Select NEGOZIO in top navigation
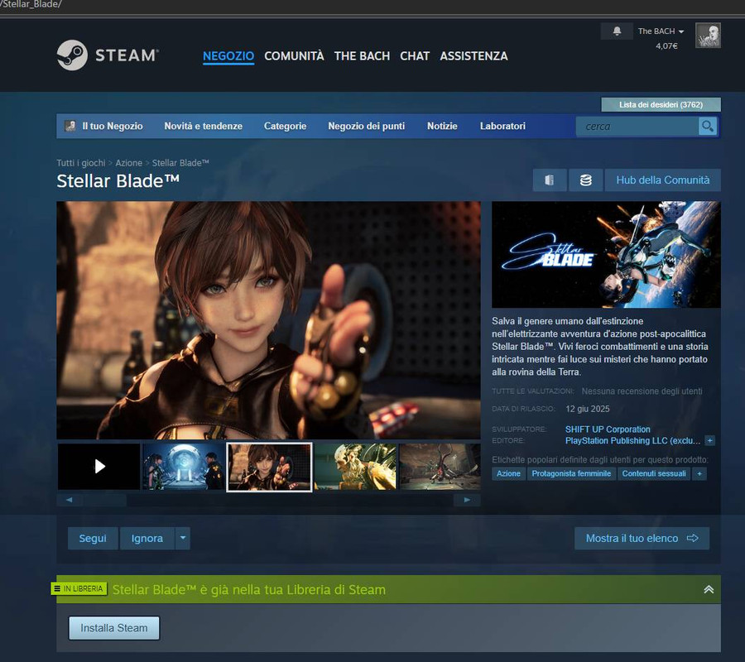This screenshot has width=745, height=662. (x=228, y=56)
